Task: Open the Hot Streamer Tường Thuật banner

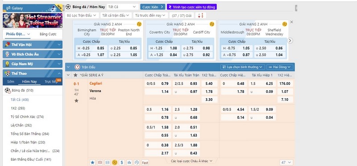Action: click(x=33, y=20)
